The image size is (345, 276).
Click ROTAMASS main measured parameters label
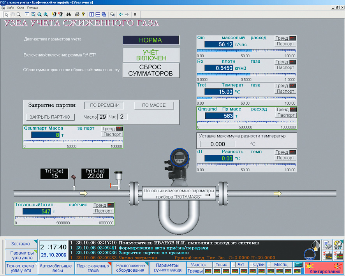point(179,194)
